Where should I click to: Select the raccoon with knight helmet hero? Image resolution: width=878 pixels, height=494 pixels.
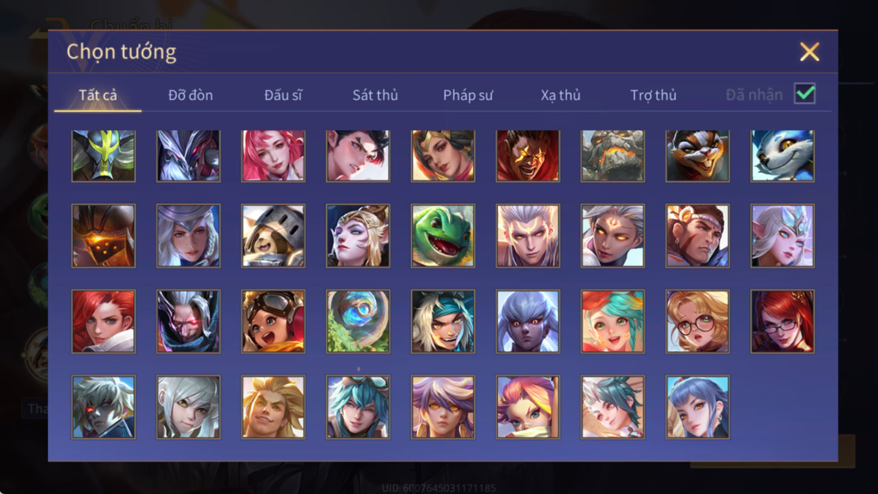point(273,236)
